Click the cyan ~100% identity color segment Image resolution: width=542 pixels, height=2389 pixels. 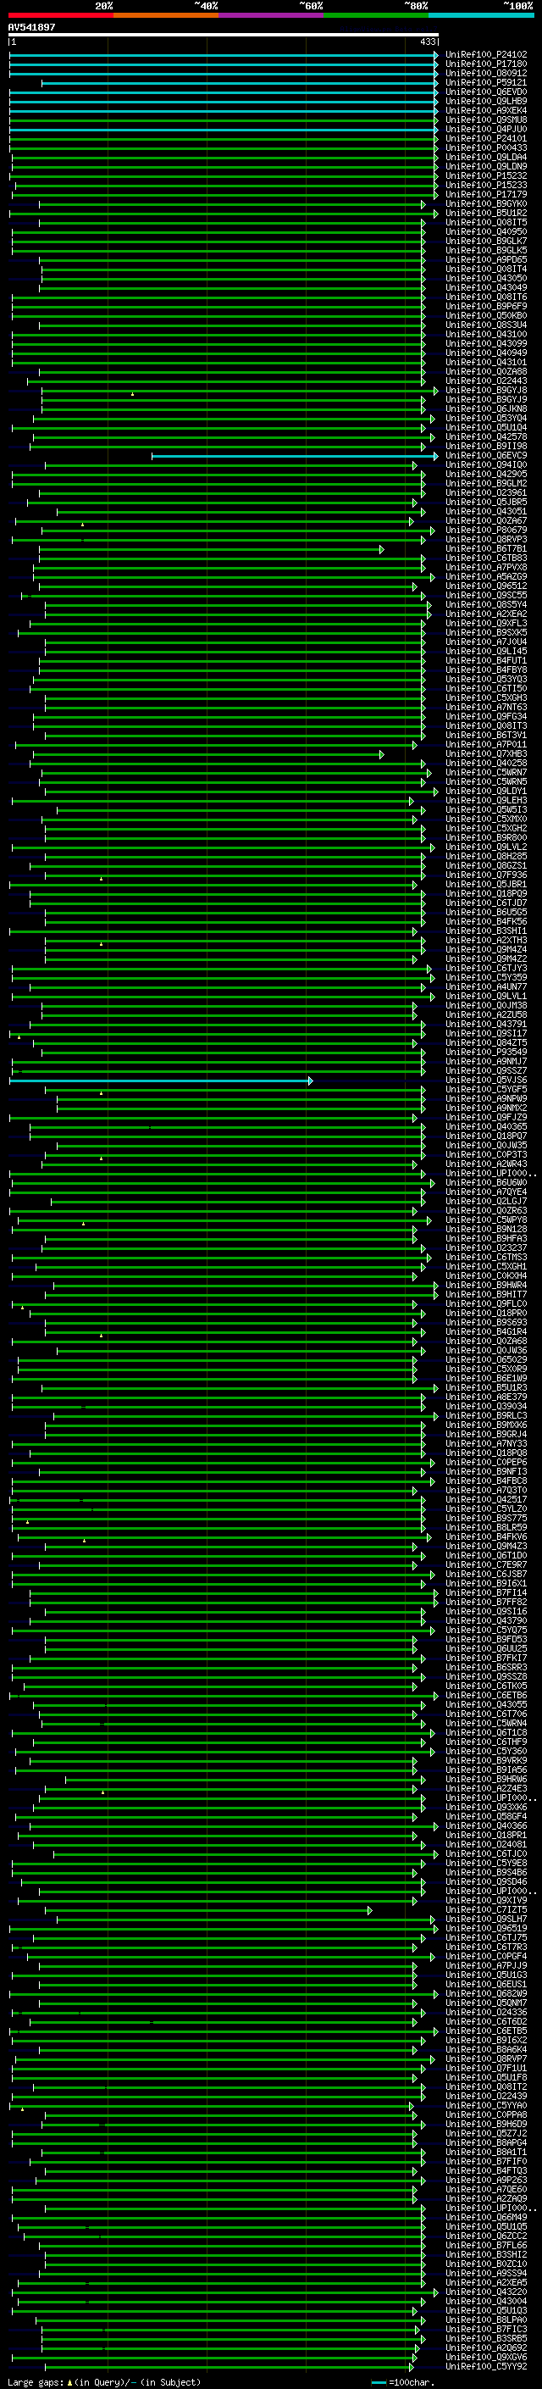click(481, 15)
